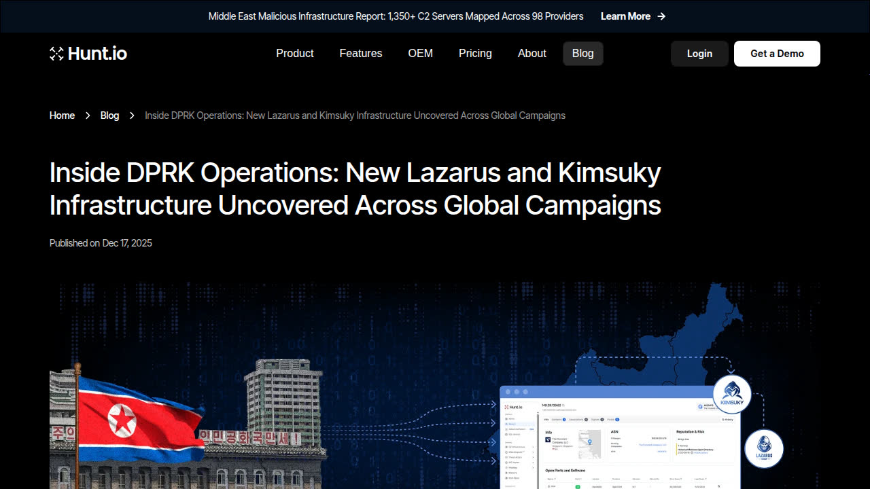Click the Published on Dec 17, 2025 text
Viewport: 870px width, 489px height.
click(101, 243)
